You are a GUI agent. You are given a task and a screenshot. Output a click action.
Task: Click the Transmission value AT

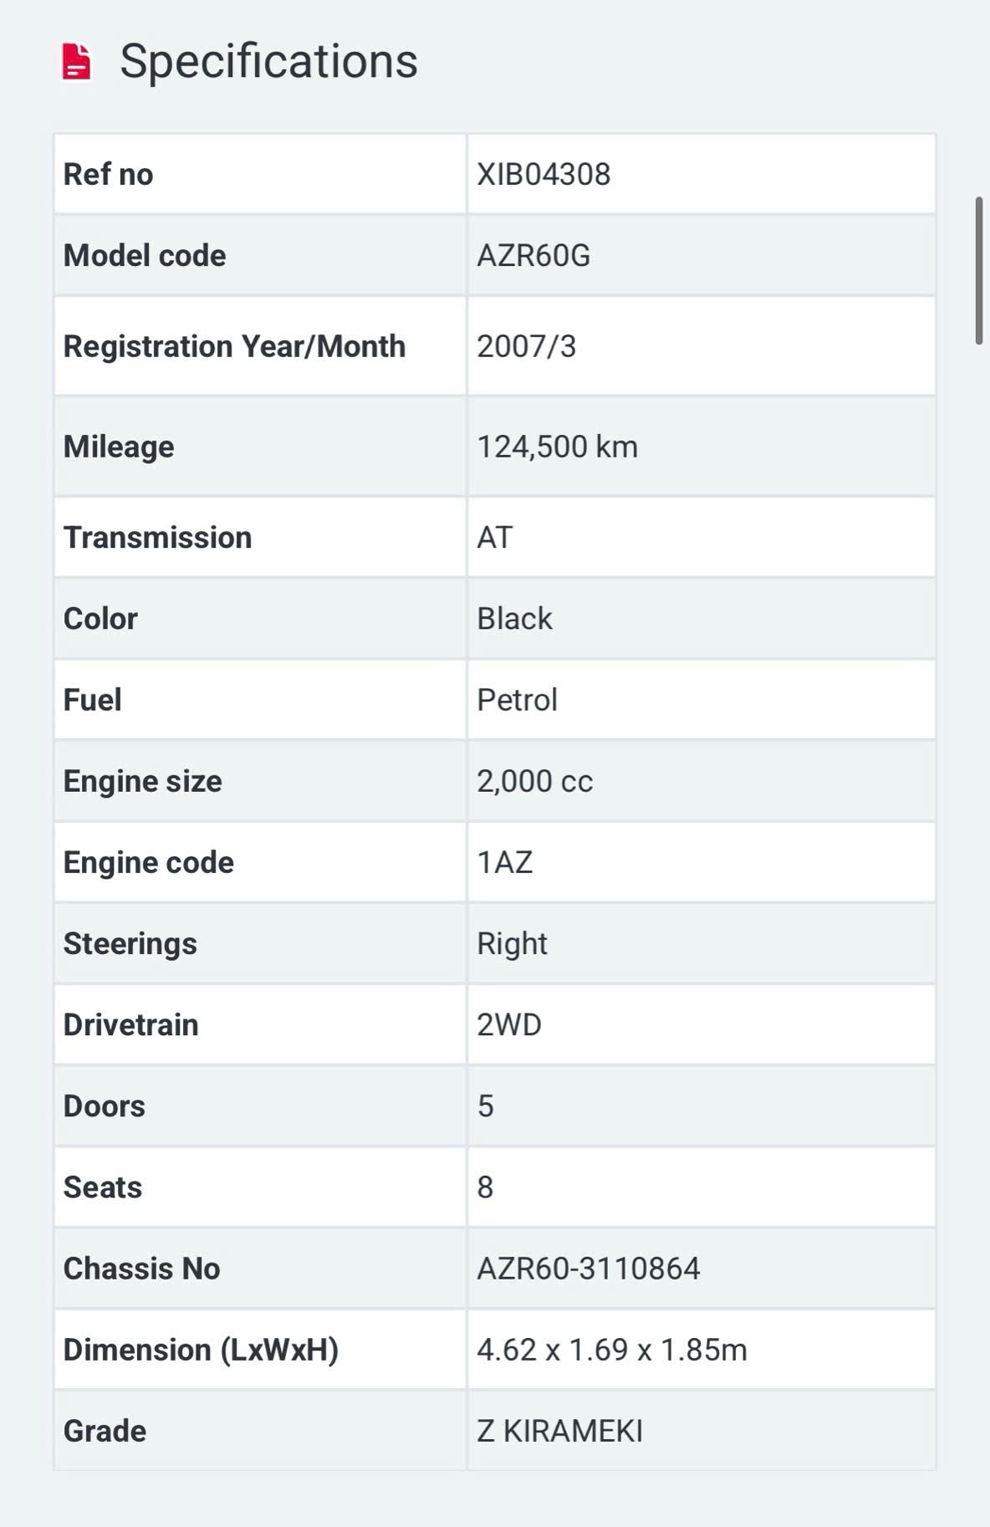click(494, 538)
